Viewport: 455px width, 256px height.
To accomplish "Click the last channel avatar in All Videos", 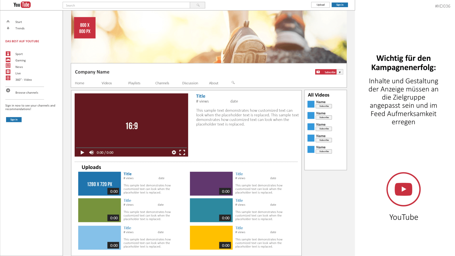I will click(x=311, y=149).
